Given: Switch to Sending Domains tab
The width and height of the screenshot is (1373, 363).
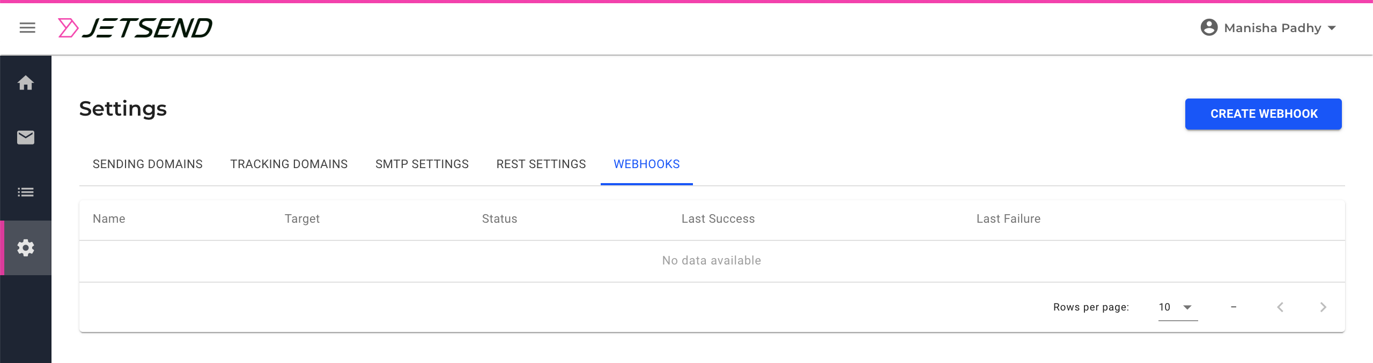Looking at the screenshot, I should (x=147, y=164).
